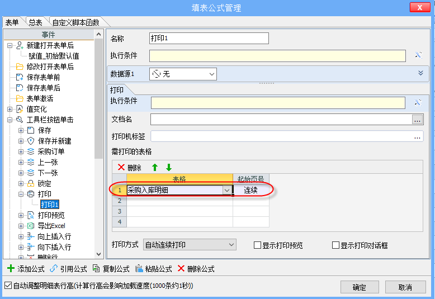Expand the 锁定 tree node
This screenshot has width=435, height=299.
pyautogui.click(x=21, y=184)
